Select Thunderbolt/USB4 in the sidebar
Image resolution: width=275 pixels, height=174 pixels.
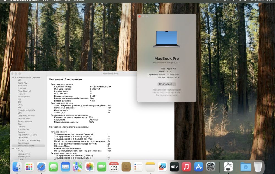click(x=26, y=110)
